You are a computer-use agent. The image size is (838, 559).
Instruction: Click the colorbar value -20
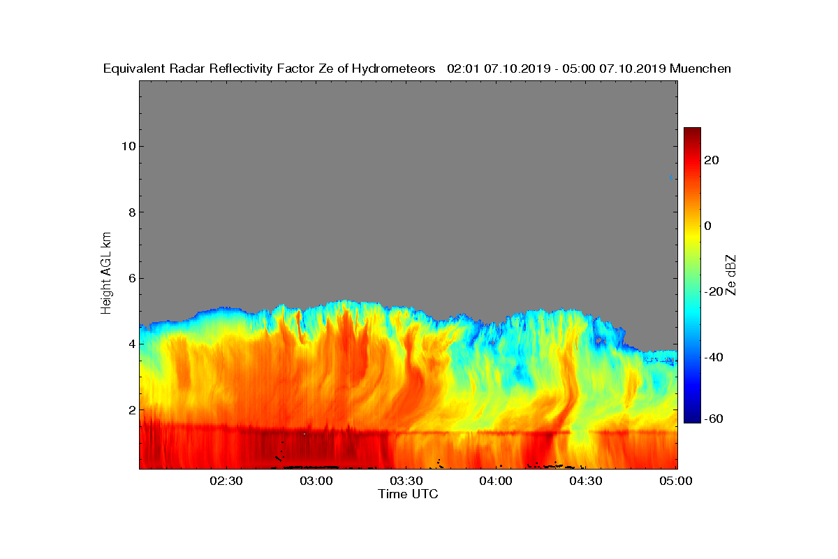(x=714, y=292)
